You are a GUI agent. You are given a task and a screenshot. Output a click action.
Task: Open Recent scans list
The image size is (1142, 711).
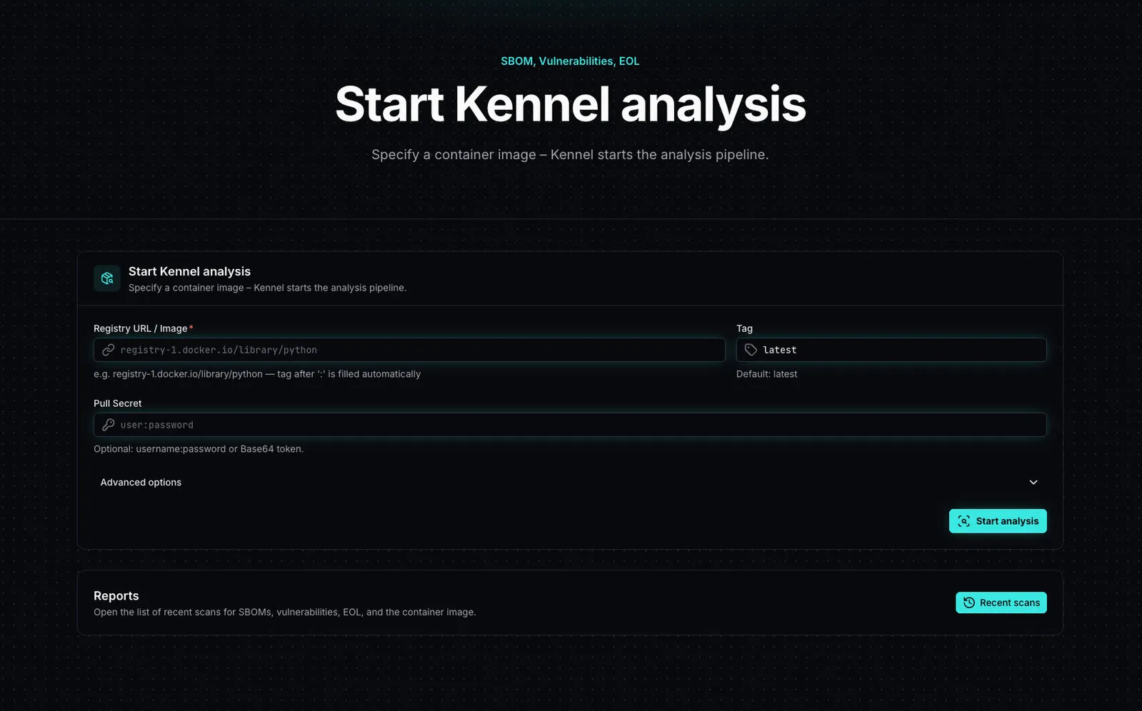[1001, 602]
